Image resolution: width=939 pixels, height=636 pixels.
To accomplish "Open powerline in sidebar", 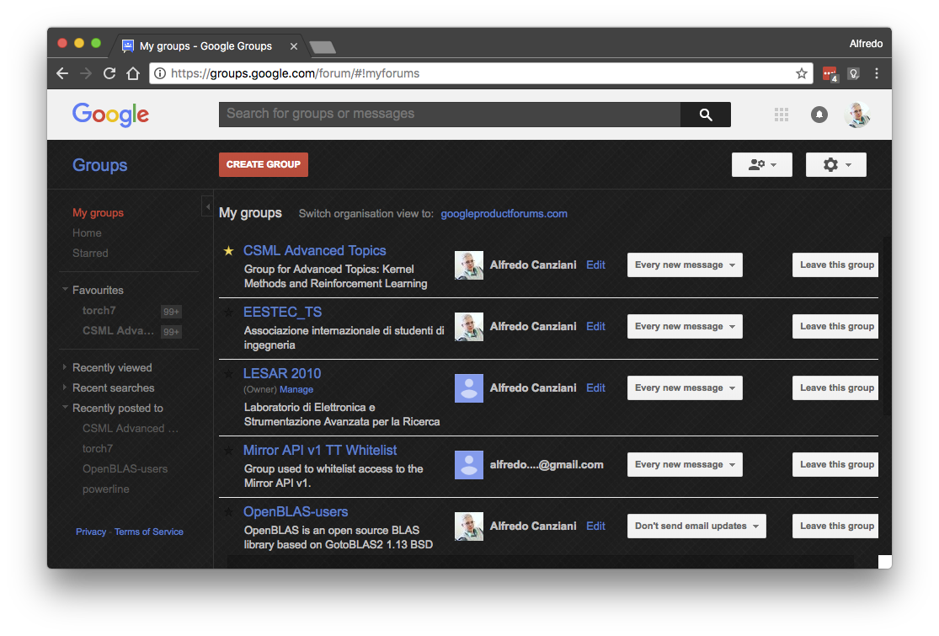I will click(x=105, y=489).
